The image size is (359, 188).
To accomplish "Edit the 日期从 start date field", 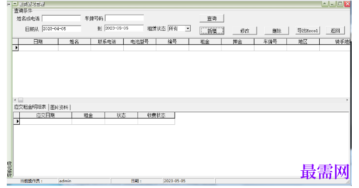I will [x=62, y=29].
